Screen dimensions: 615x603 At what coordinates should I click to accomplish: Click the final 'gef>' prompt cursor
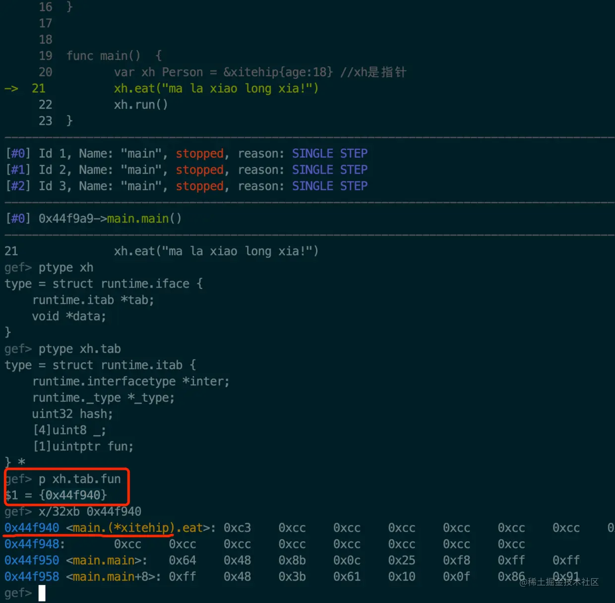pyautogui.click(x=42, y=593)
